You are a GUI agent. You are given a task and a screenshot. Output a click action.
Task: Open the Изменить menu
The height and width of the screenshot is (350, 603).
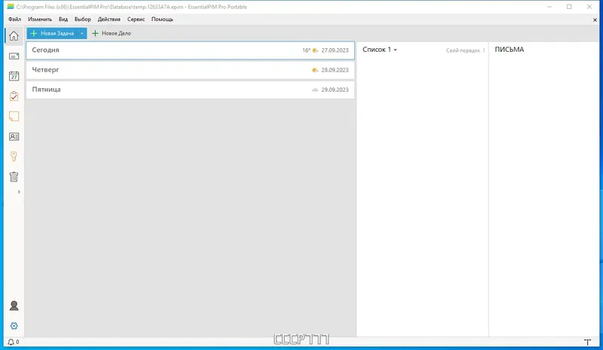pos(40,20)
